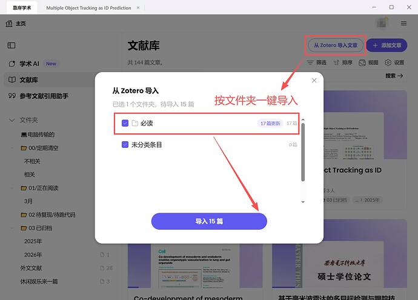Collapse the 00/定期清空 folder arrow
This screenshot has height=300, width=418.
12,148
